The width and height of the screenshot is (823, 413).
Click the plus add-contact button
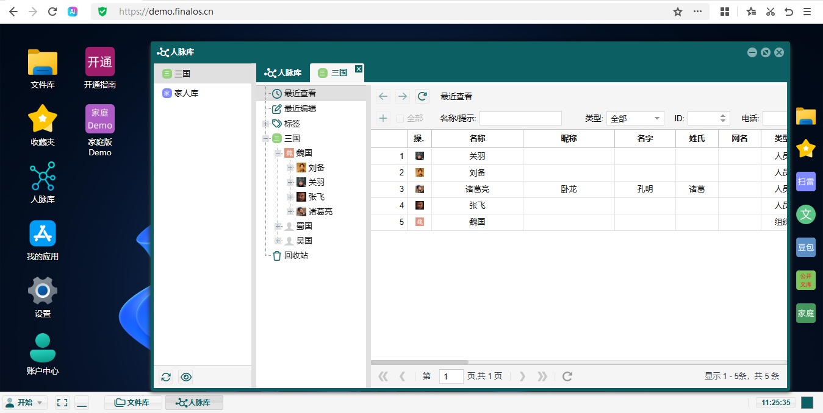[383, 118]
